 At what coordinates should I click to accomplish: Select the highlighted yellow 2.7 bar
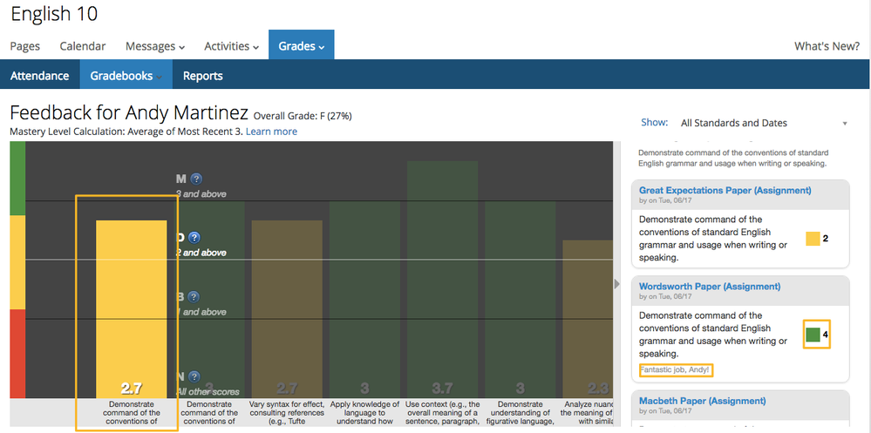point(131,305)
